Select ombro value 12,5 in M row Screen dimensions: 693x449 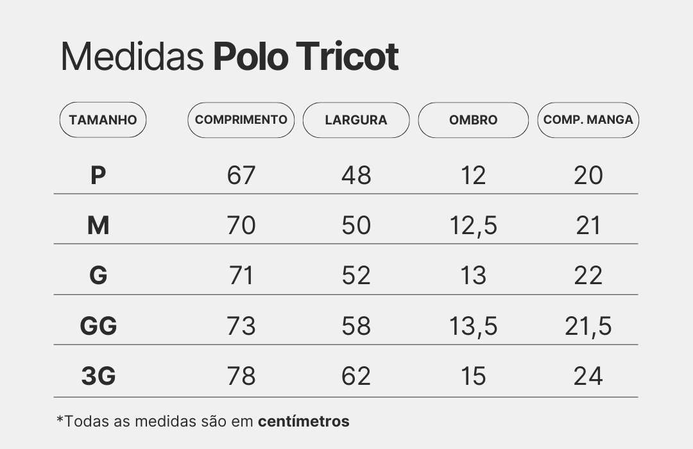[474, 225]
